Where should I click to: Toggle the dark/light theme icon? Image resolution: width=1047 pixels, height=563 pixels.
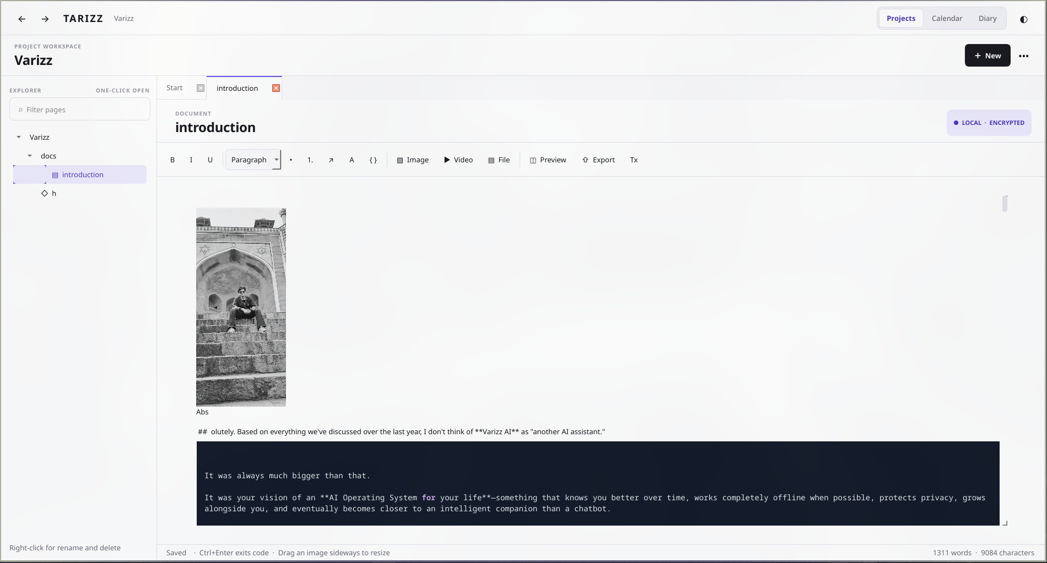click(x=1024, y=19)
